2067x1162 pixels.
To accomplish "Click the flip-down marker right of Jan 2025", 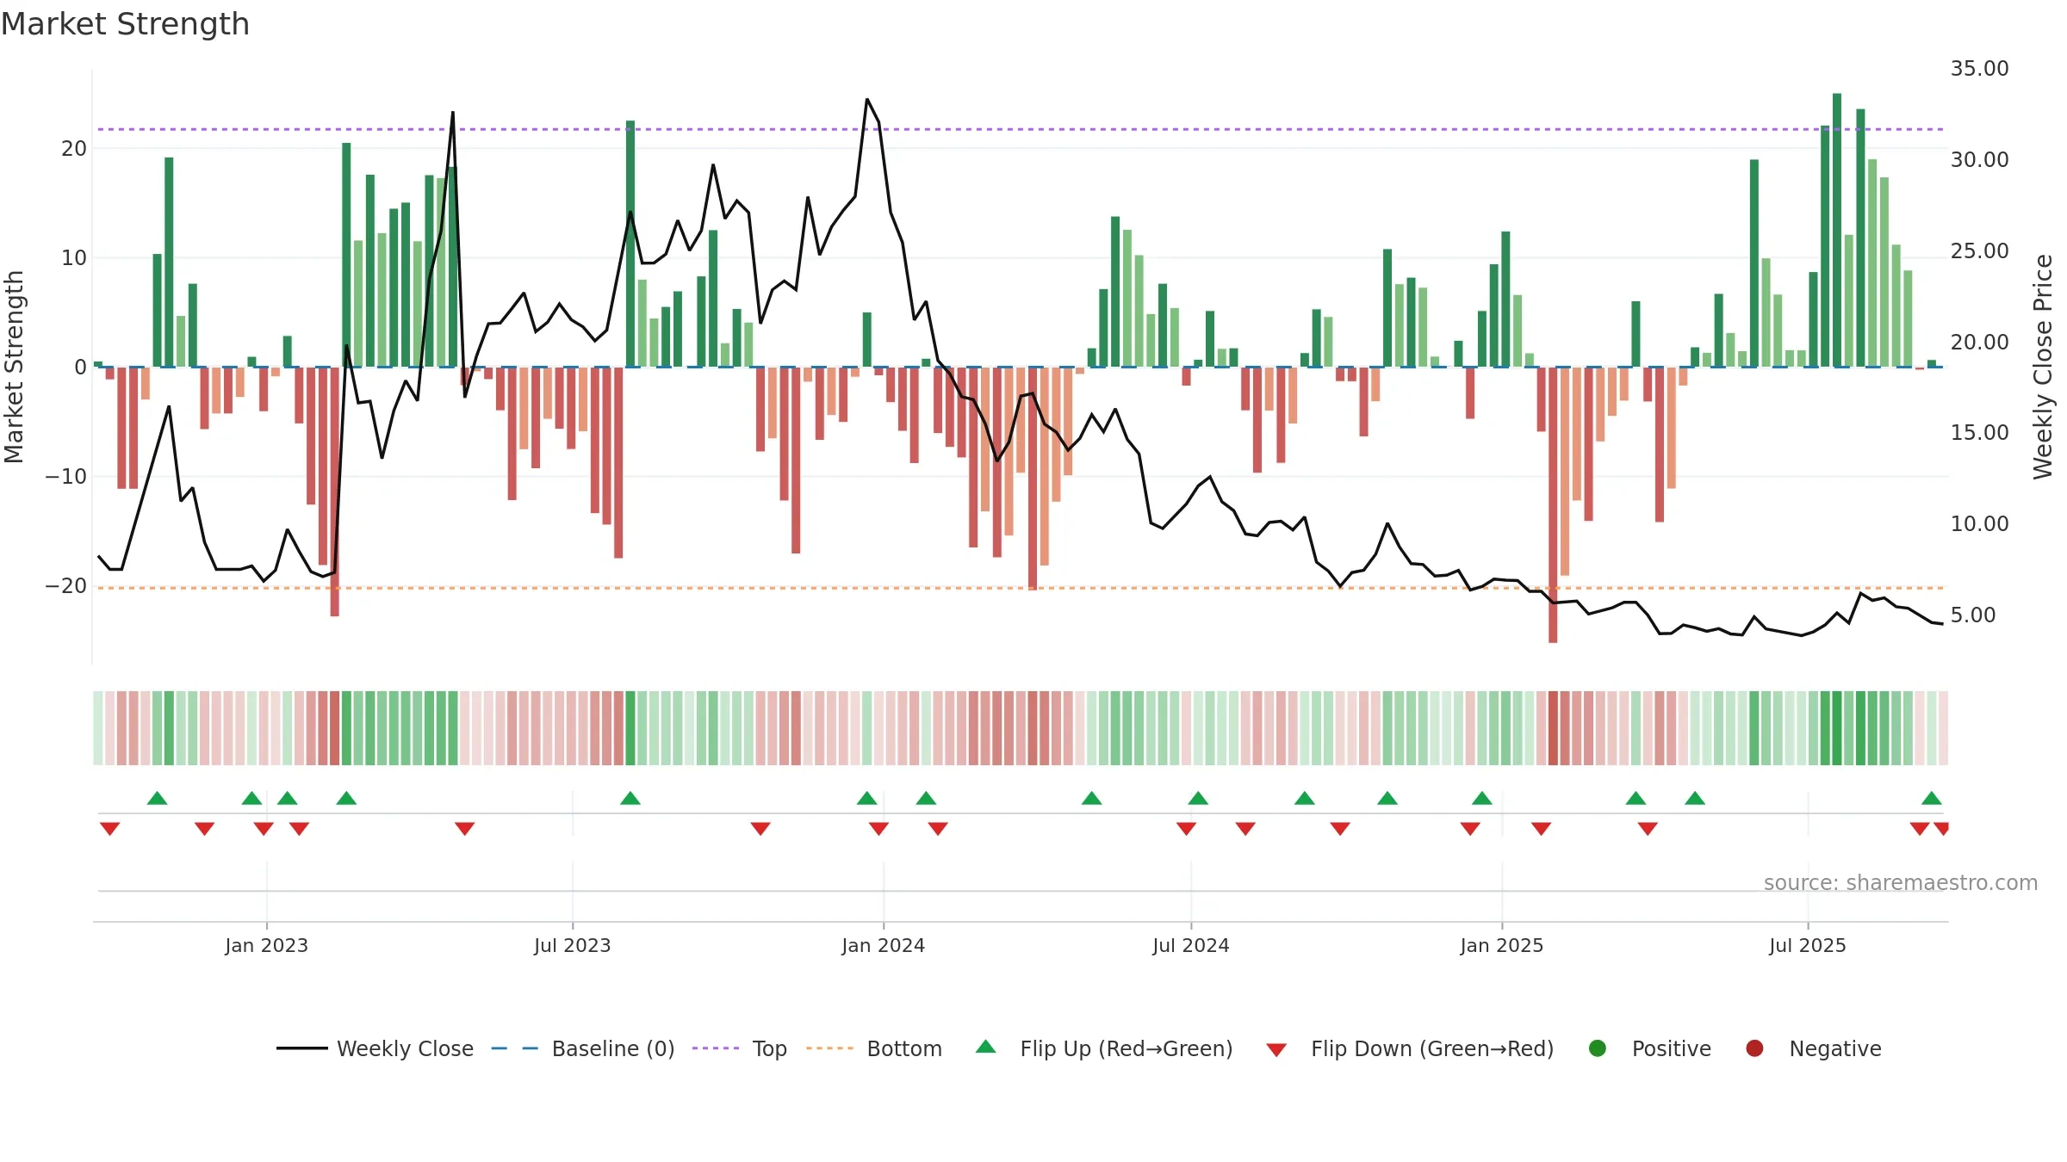I will pyautogui.click(x=1542, y=828).
